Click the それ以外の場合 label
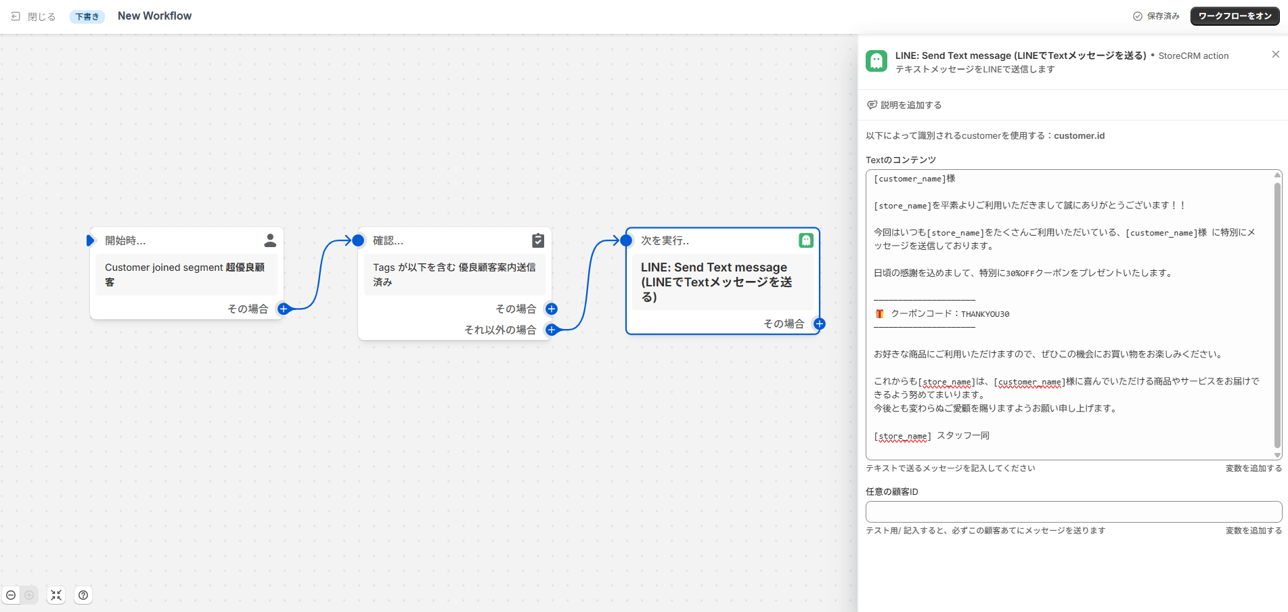 [500, 330]
